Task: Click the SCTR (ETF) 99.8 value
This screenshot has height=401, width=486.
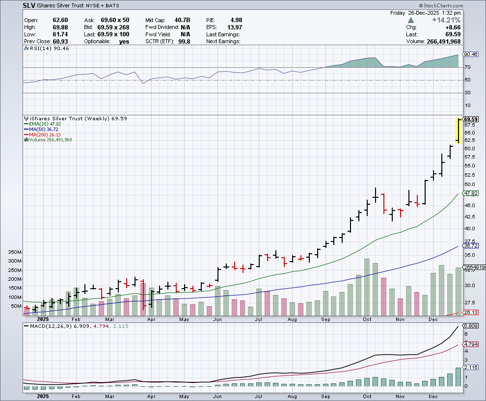Action: tap(184, 42)
